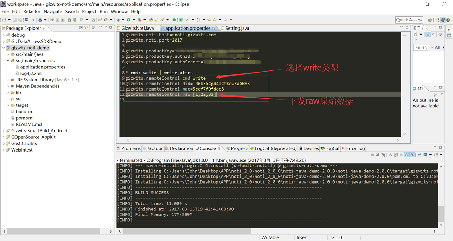
Task: Collapse the gizwits-noti-demo project node
Action: point(4,48)
